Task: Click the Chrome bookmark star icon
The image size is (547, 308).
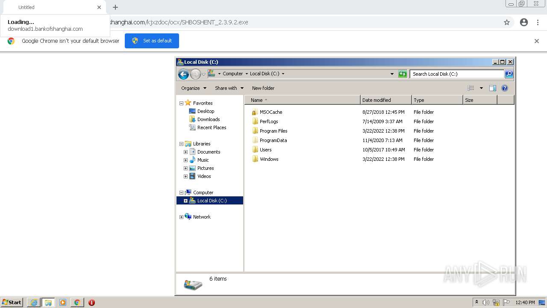Action: pos(507,22)
